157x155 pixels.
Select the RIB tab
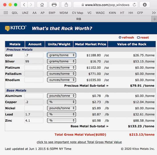[x=78, y=19]
